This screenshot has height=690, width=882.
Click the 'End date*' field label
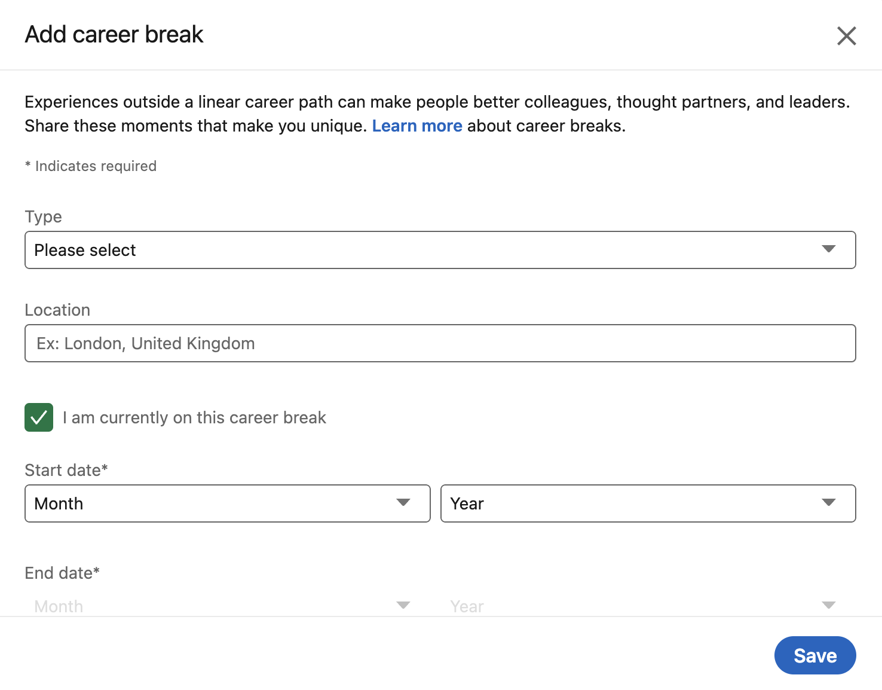tap(62, 573)
